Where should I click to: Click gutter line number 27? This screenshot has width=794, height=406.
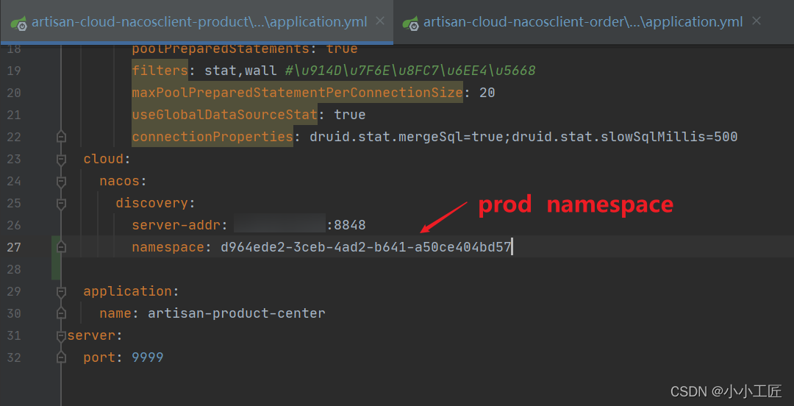click(14, 247)
